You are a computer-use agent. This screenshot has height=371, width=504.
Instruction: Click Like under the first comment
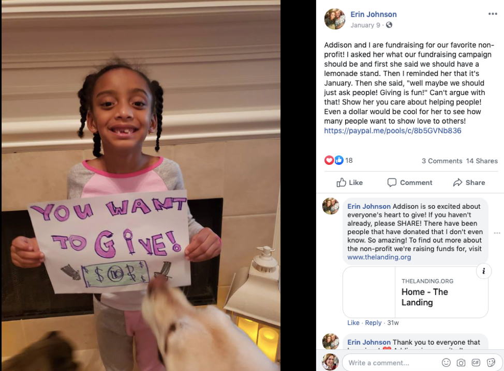click(x=353, y=323)
